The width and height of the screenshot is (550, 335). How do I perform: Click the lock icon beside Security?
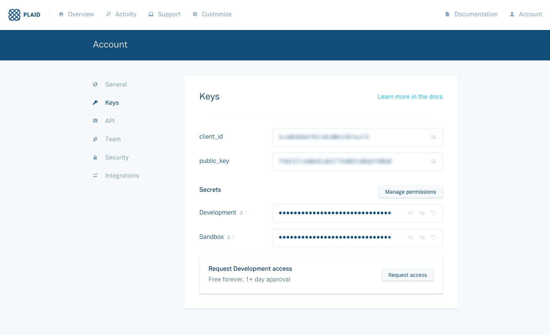95,157
